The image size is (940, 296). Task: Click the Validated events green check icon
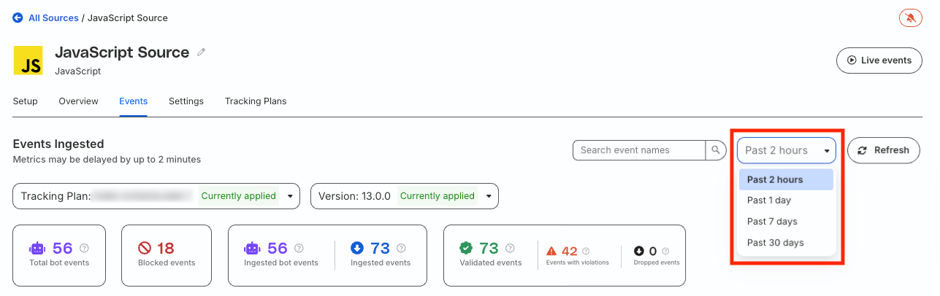pyautogui.click(x=467, y=248)
